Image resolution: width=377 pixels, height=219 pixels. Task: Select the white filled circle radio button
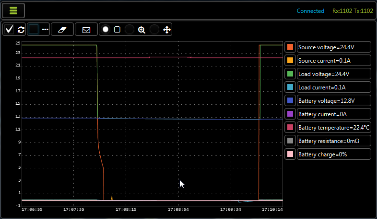106,30
